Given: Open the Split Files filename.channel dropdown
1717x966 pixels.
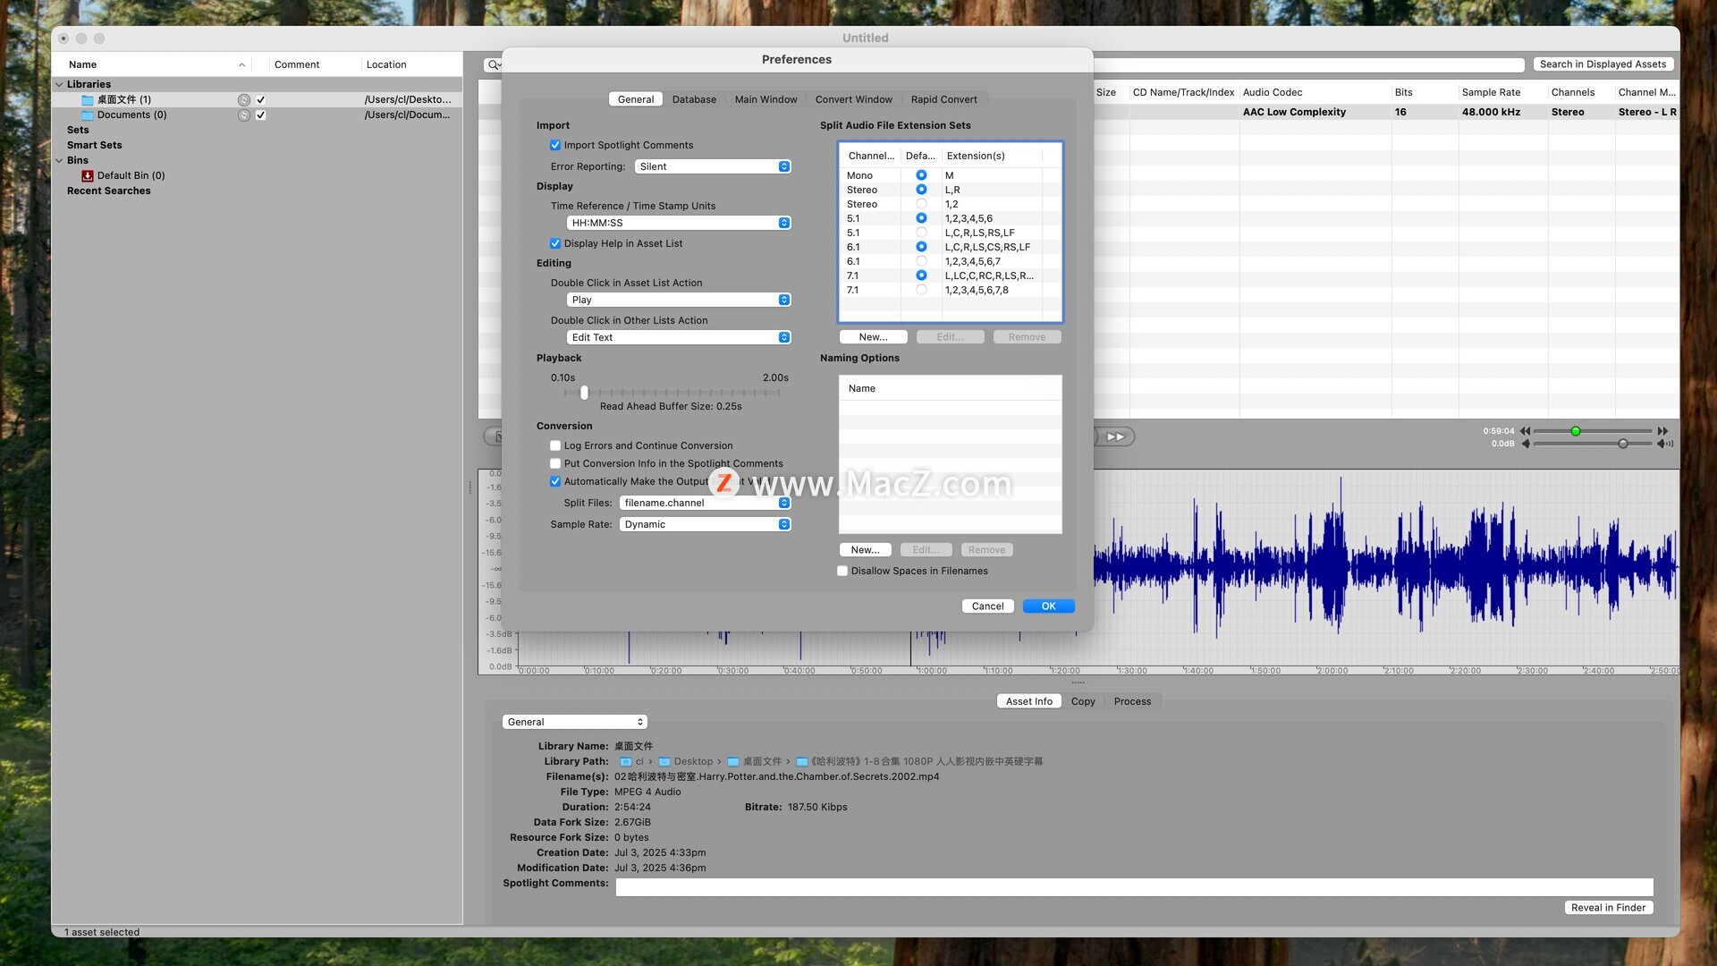Looking at the screenshot, I should (x=706, y=504).
